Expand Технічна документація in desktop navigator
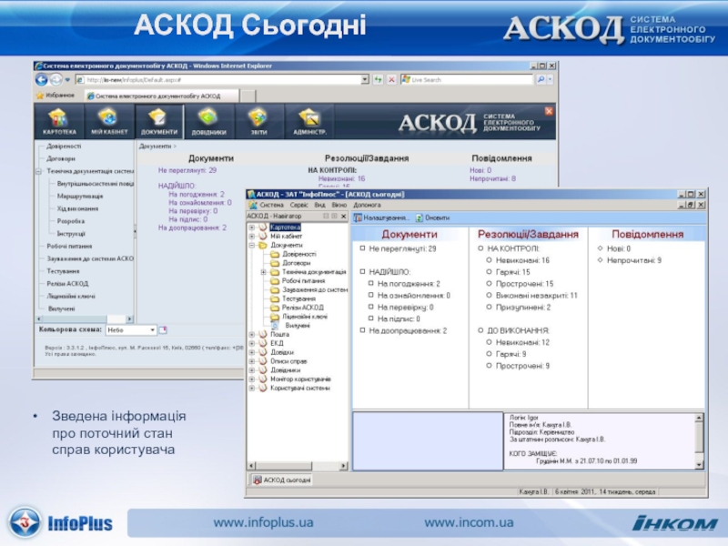Viewport: 728px width, 546px height. click(x=263, y=272)
